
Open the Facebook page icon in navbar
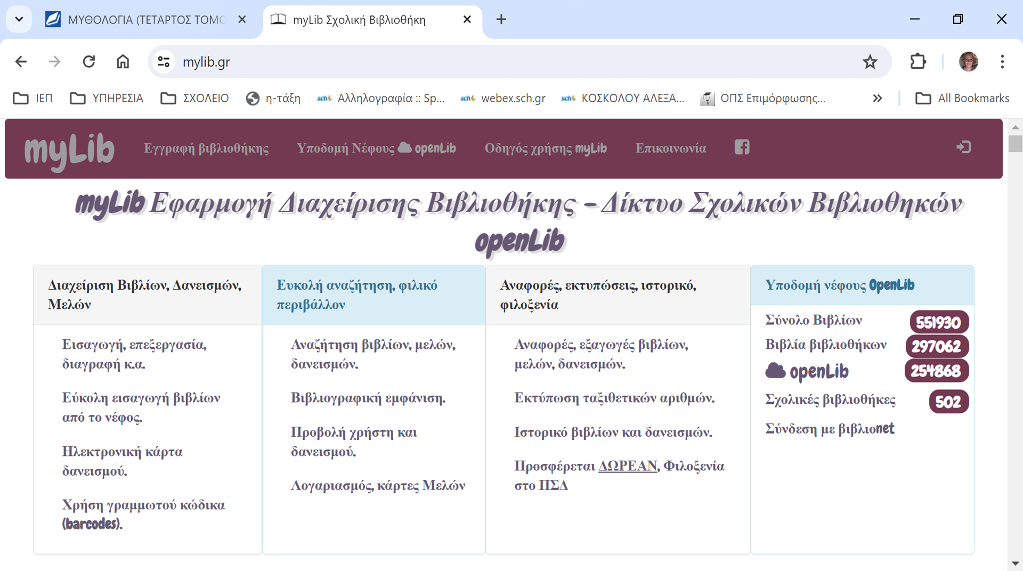click(742, 148)
